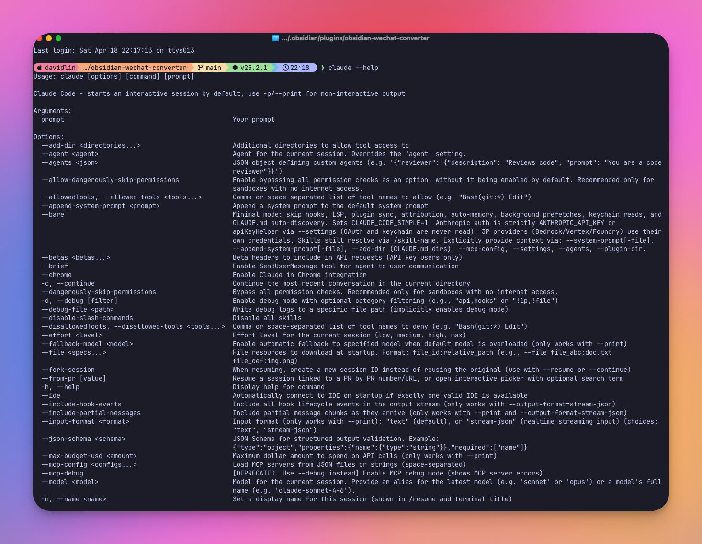Click the folder icon in the title bar
The width and height of the screenshot is (702, 544).
[x=276, y=38]
